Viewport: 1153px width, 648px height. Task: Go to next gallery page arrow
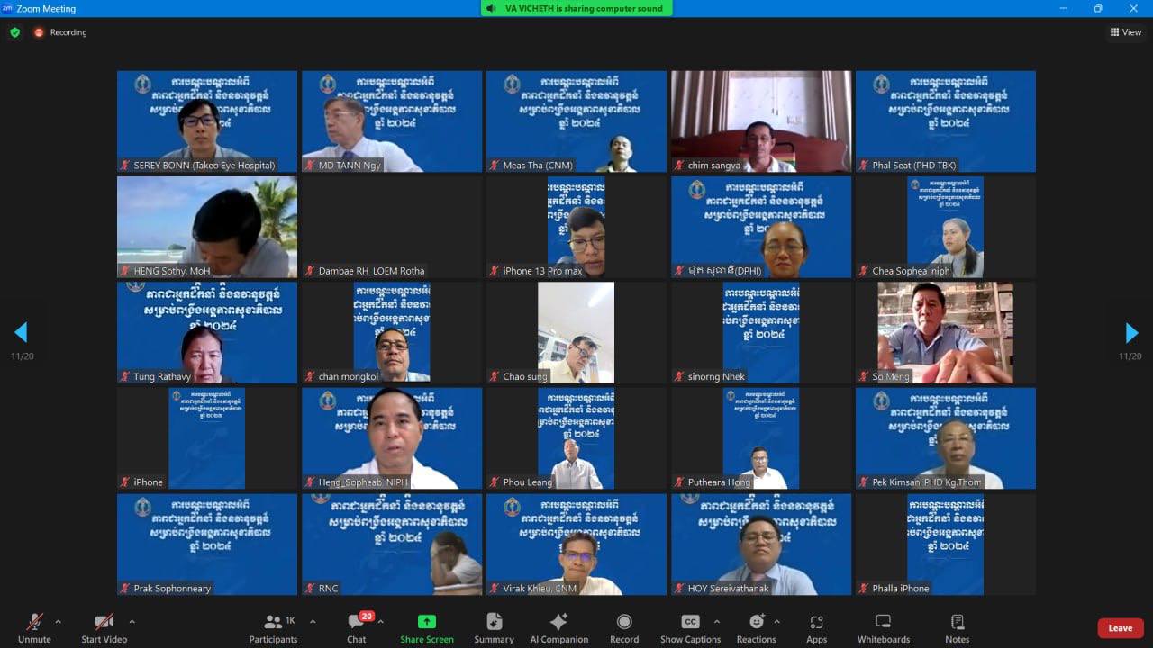tap(1131, 333)
